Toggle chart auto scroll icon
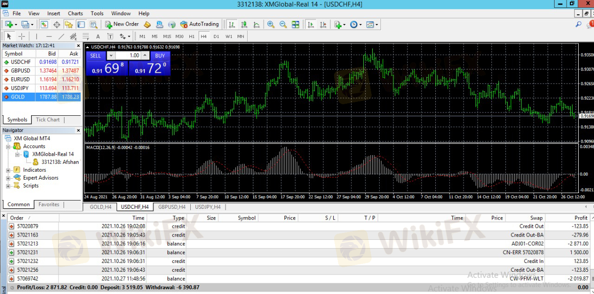The width and height of the screenshot is (594, 294). tap(311, 24)
